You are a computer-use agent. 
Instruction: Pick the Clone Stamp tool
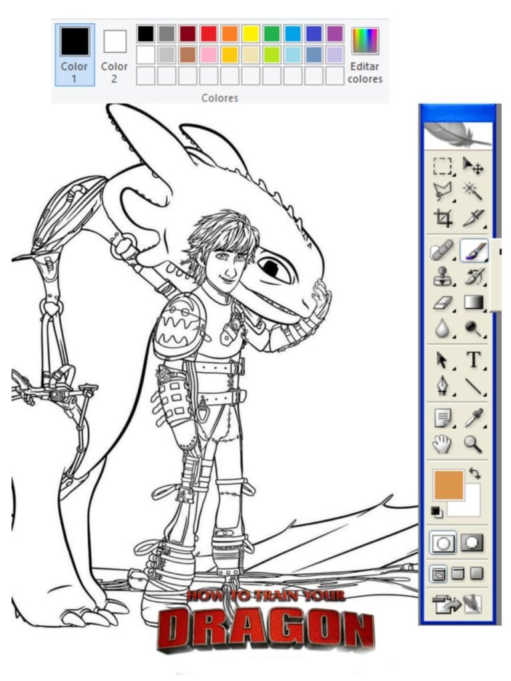pyautogui.click(x=442, y=277)
